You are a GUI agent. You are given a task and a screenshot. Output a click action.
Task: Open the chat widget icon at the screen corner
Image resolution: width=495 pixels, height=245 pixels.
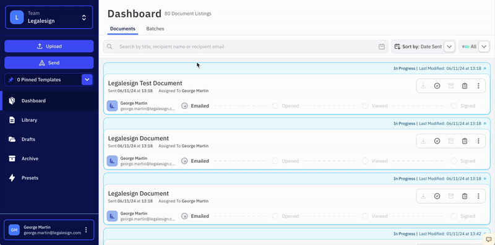[x=489, y=239]
